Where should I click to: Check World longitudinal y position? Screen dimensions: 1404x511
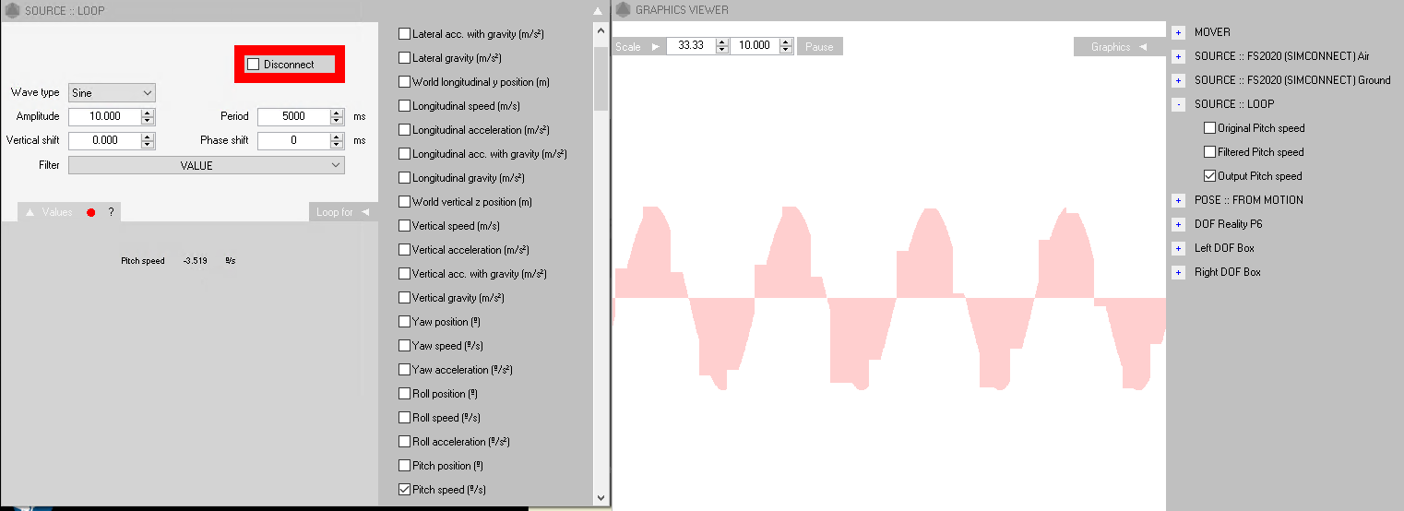click(x=404, y=82)
